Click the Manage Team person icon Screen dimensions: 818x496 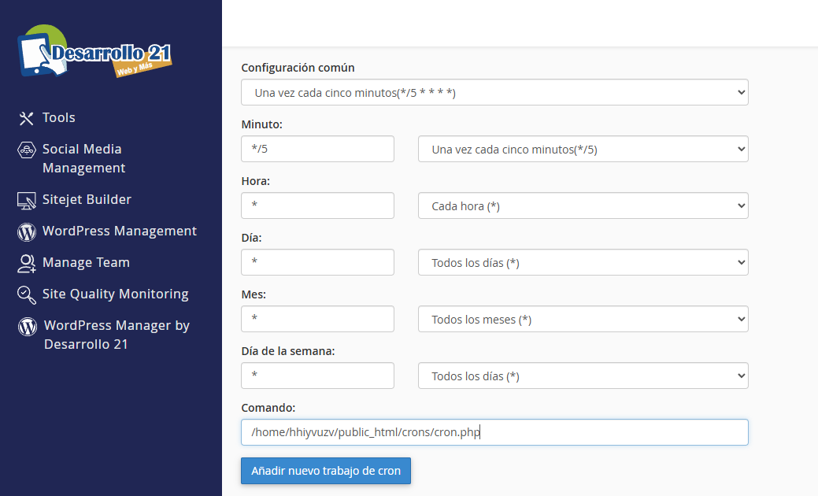coord(27,263)
